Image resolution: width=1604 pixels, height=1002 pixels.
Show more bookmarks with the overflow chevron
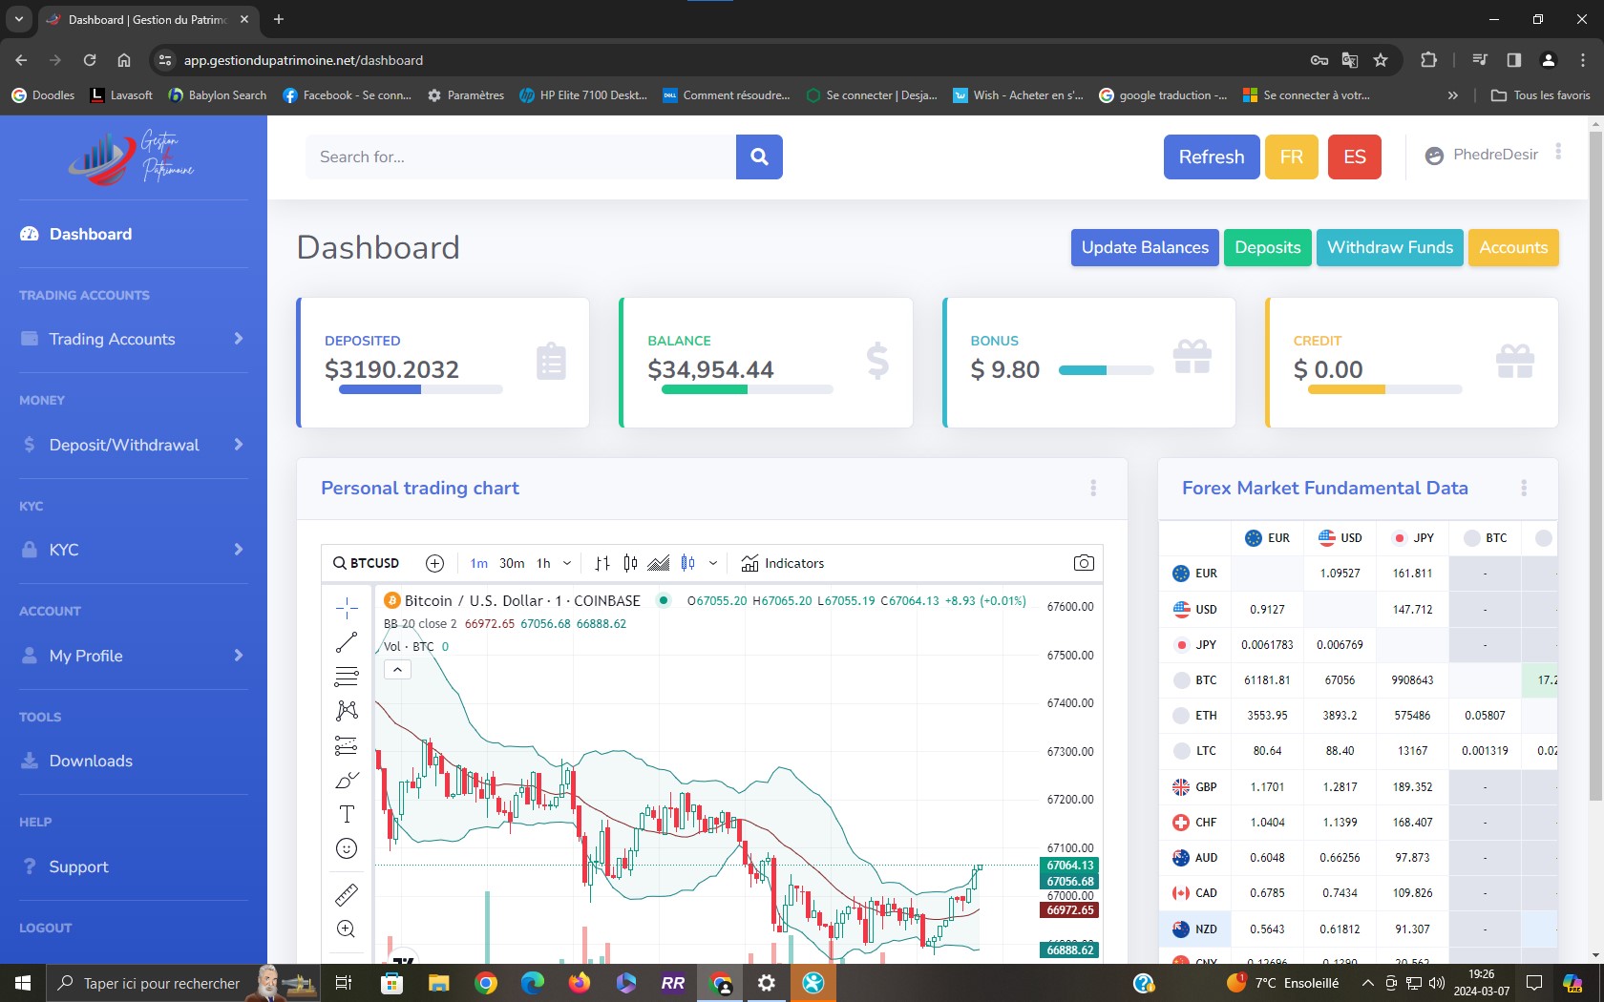(x=1452, y=95)
